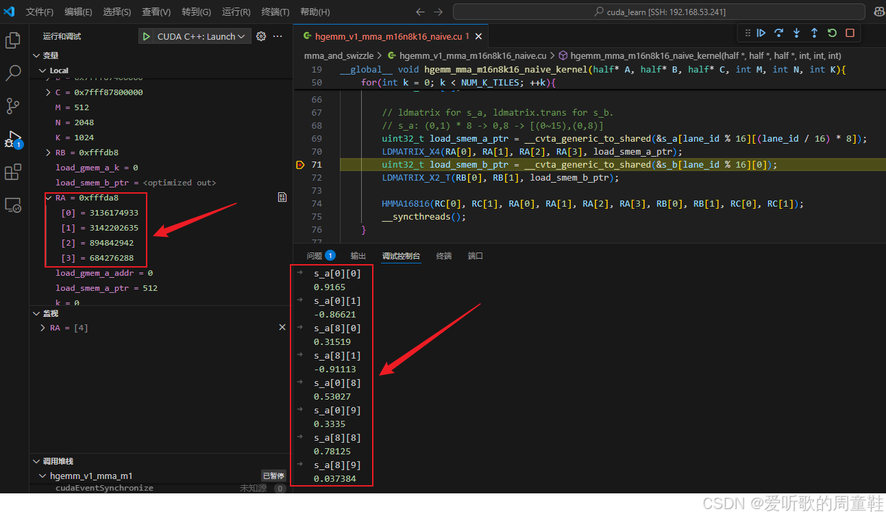886x518 pixels.
Task: Switch to the 输出 panel tab
Action: pyautogui.click(x=358, y=255)
